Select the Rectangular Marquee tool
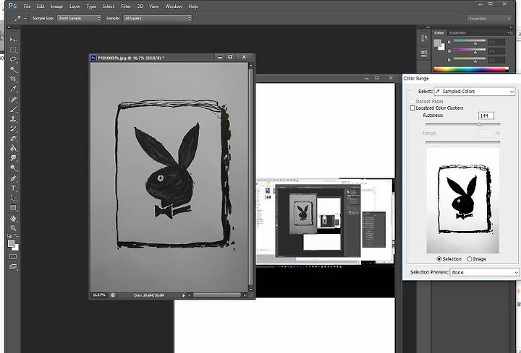 13,50
